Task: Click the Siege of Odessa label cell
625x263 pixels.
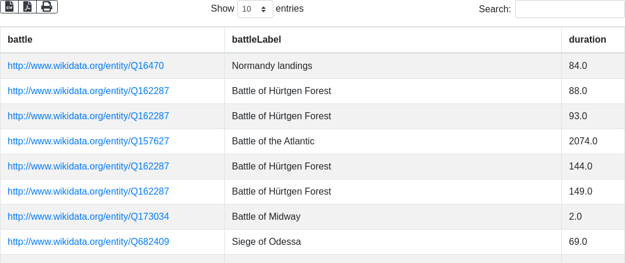Action: point(266,242)
